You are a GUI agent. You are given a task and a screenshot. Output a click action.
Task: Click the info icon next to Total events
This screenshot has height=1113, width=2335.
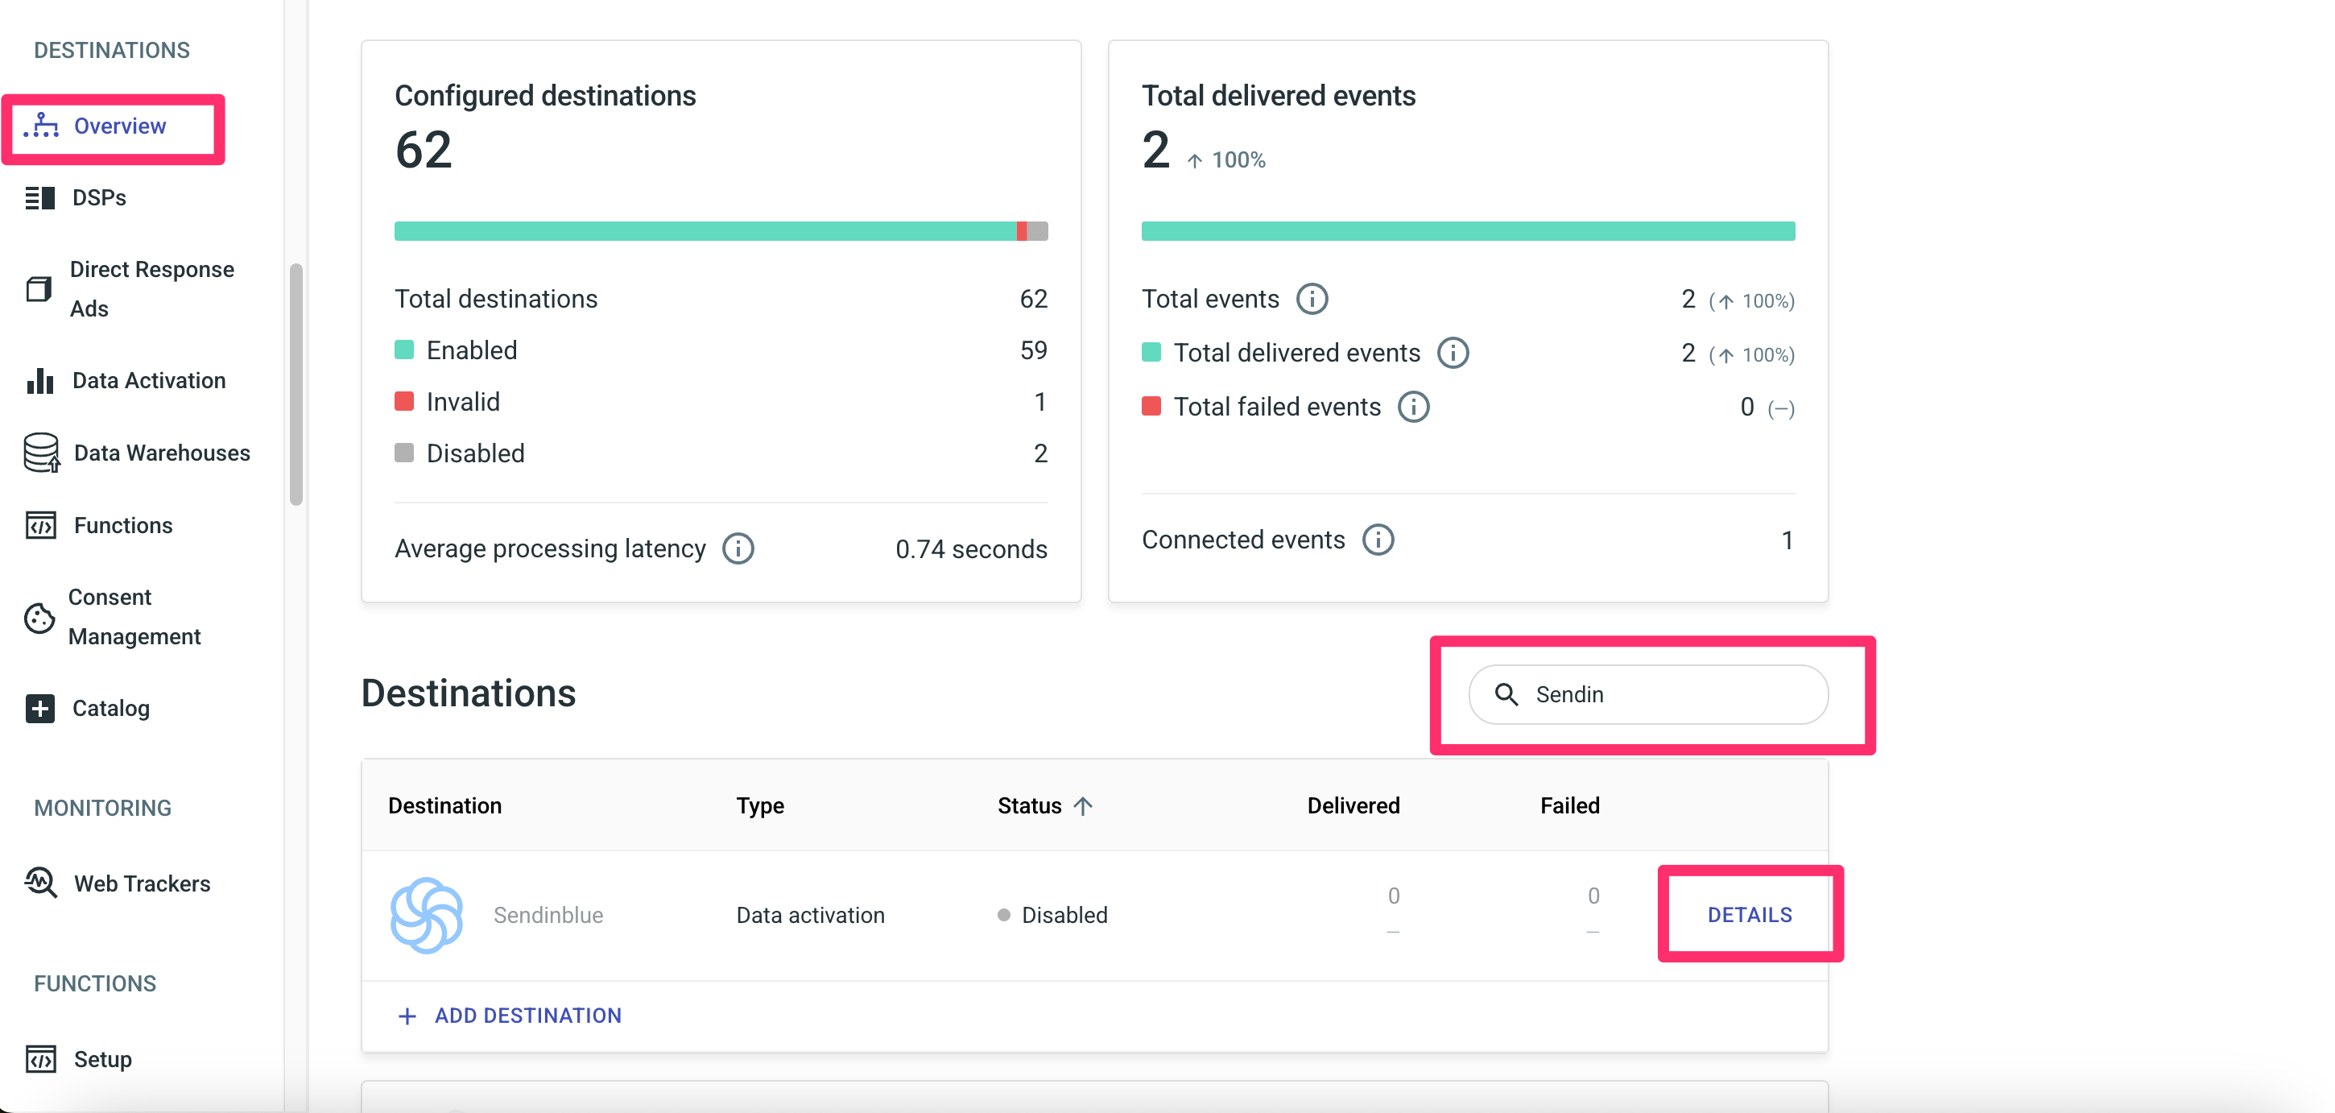(x=1312, y=298)
